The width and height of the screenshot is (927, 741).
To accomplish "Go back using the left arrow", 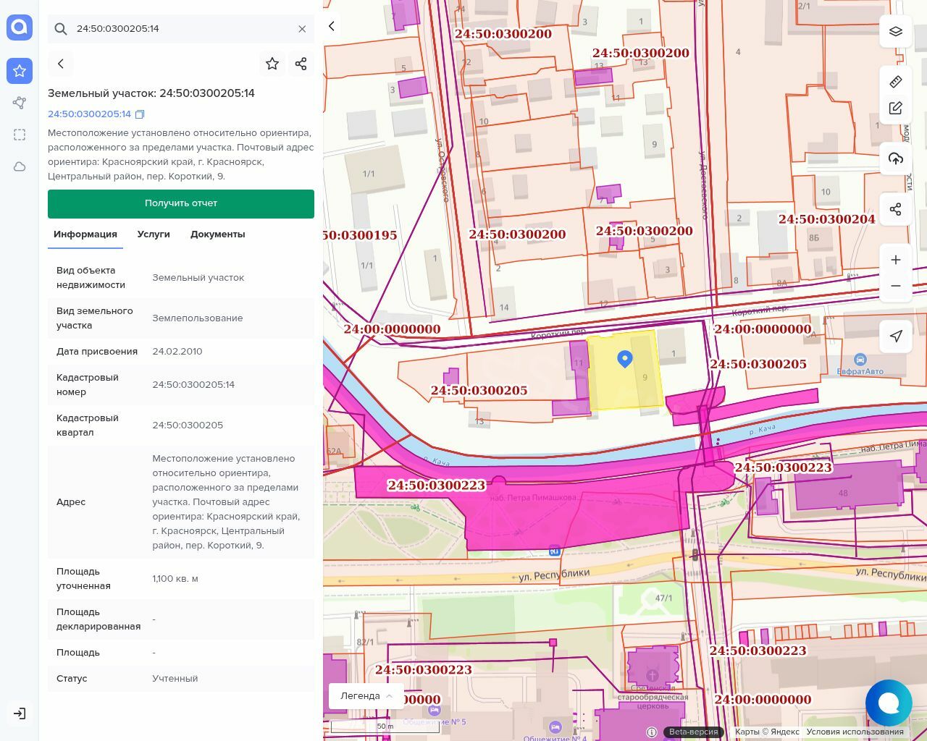I will pyautogui.click(x=61, y=64).
